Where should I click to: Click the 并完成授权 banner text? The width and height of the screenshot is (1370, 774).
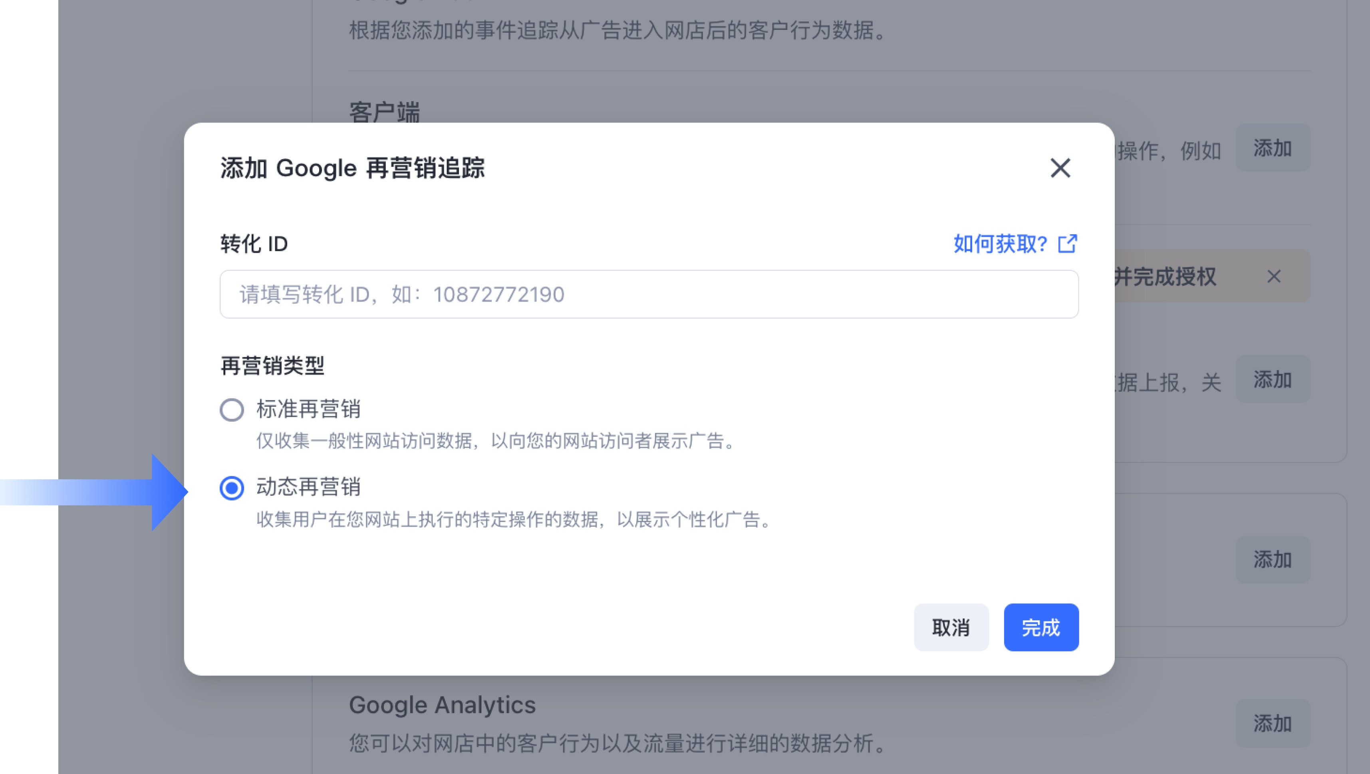(1165, 276)
